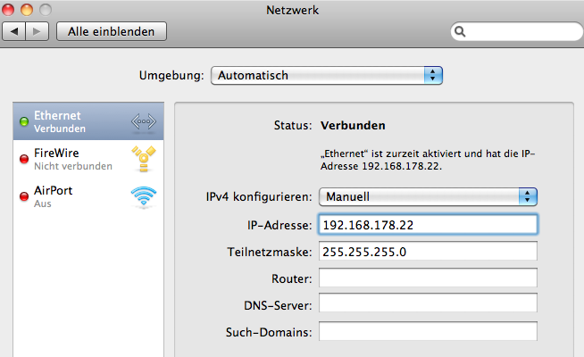The height and width of the screenshot is (357, 584).
Task: Click the magnifying glass search icon
Action: tap(462, 31)
